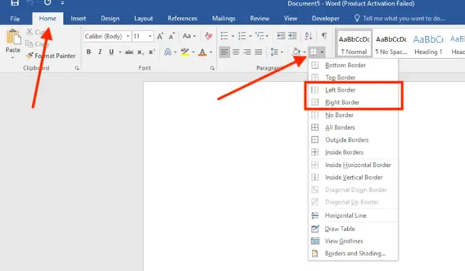Image resolution: width=465 pixels, height=271 pixels.
Task: Select the Format Painter tool
Action: click(x=51, y=56)
